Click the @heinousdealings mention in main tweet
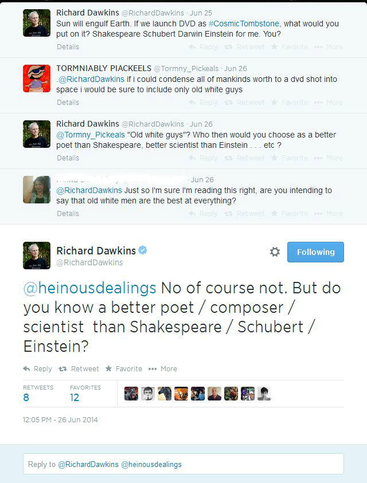Viewport: 367px width, 483px height. point(89,288)
